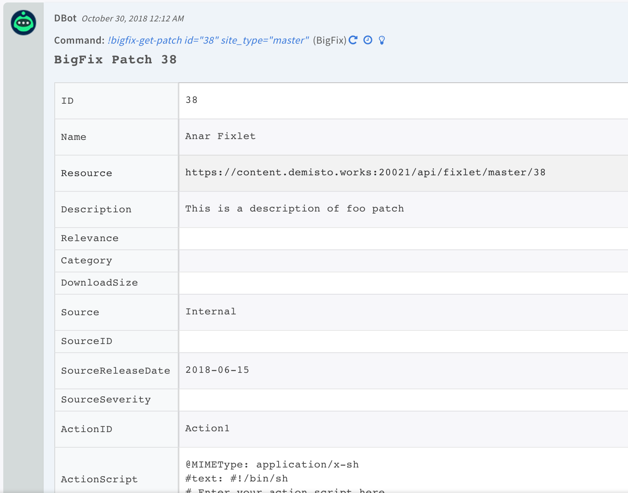Rerun the bigfix-get-patch command with refresh icon
This screenshot has height=493, width=628.
[353, 40]
